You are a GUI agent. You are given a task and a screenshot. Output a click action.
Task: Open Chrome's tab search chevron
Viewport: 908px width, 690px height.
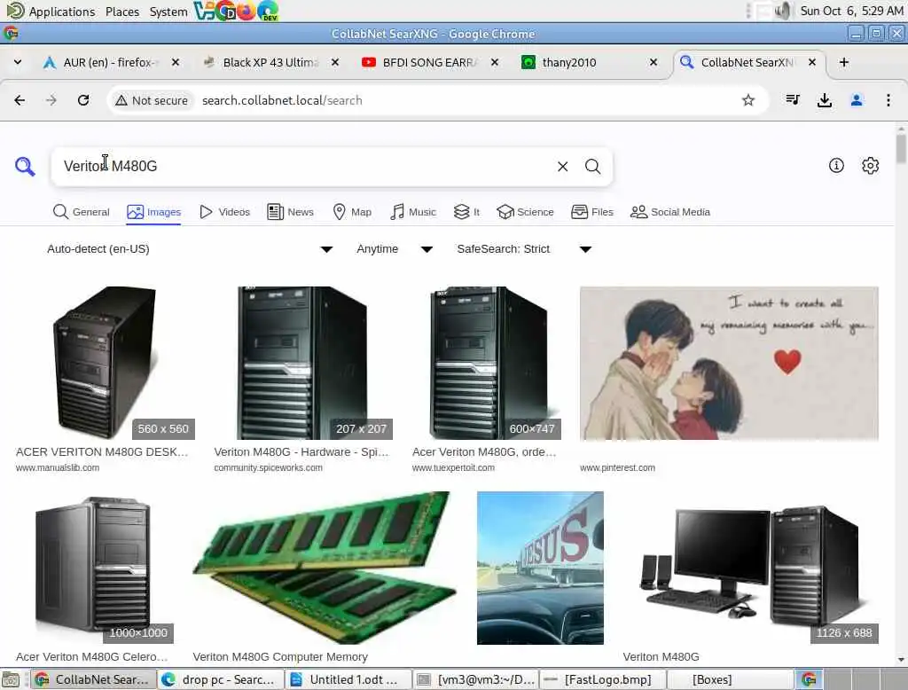pyautogui.click(x=18, y=62)
